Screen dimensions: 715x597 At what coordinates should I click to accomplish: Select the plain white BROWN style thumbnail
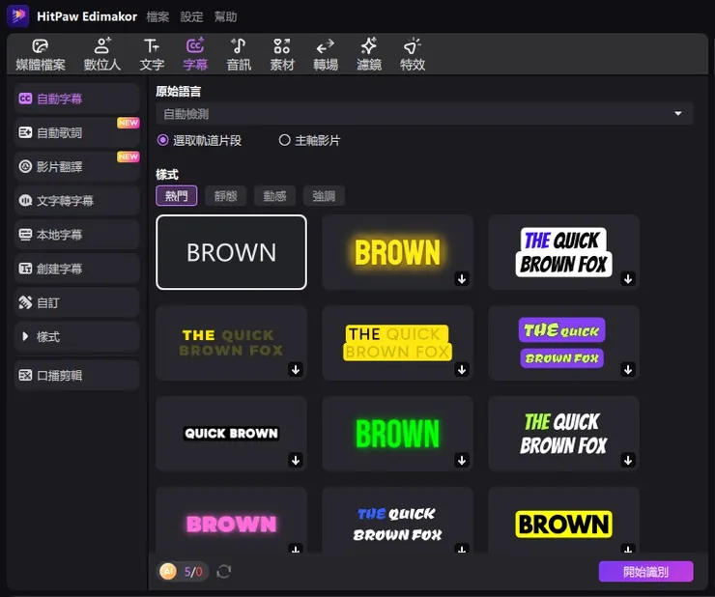pos(231,252)
